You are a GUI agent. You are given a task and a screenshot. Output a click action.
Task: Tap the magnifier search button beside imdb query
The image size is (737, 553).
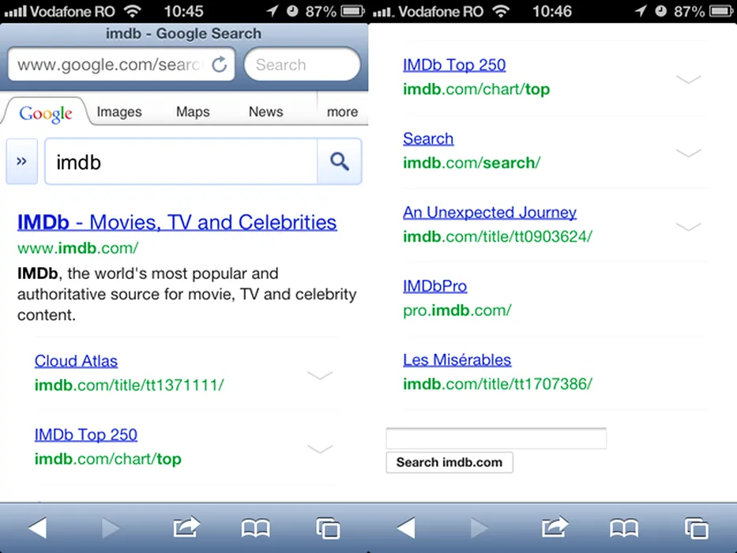pos(340,161)
